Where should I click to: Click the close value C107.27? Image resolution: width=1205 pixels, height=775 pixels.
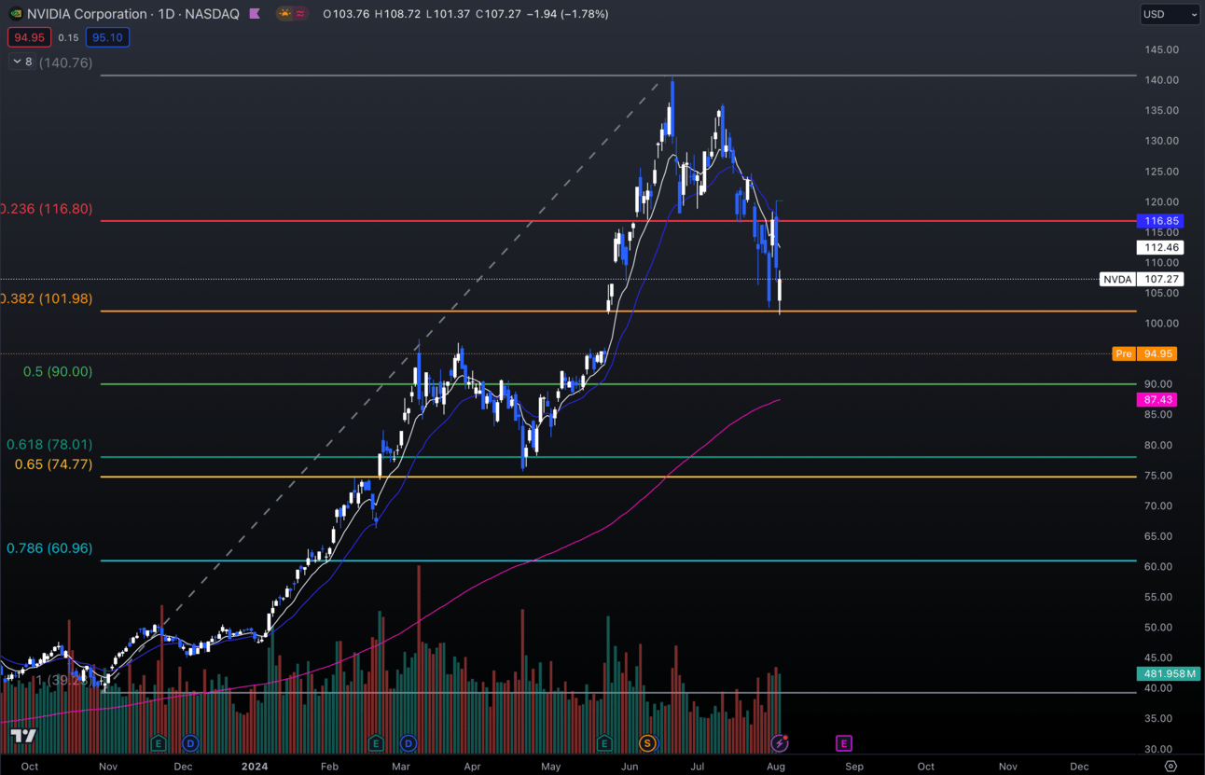[498, 14]
